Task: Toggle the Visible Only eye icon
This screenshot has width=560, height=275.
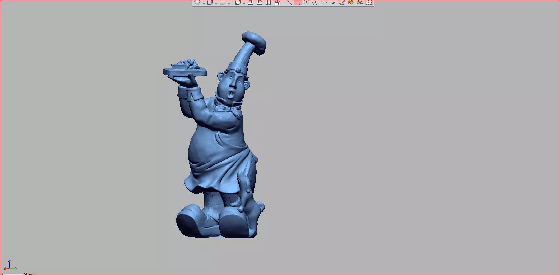Action: coord(369,2)
